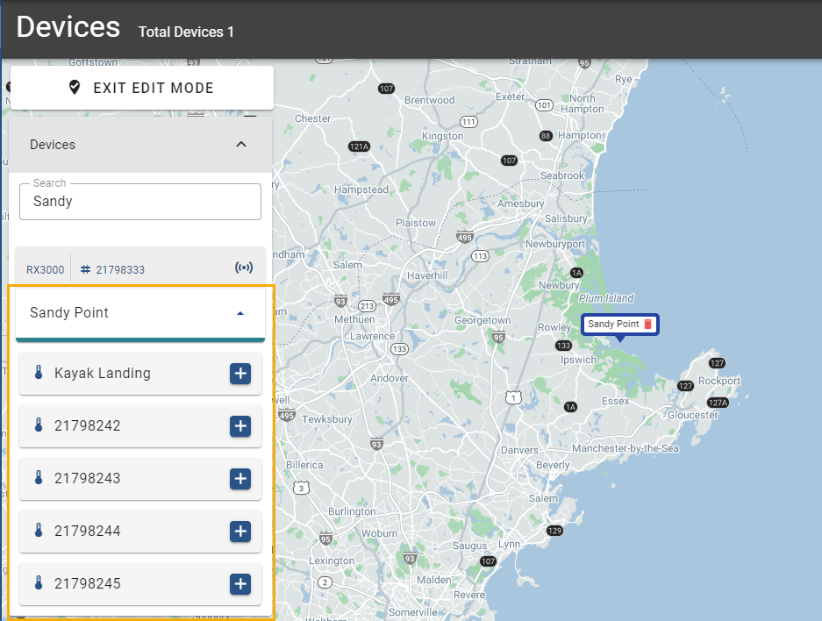Viewport: 822px width, 621px height.
Task: Collapse the Devices panel with its chevron
Action: point(241,144)
